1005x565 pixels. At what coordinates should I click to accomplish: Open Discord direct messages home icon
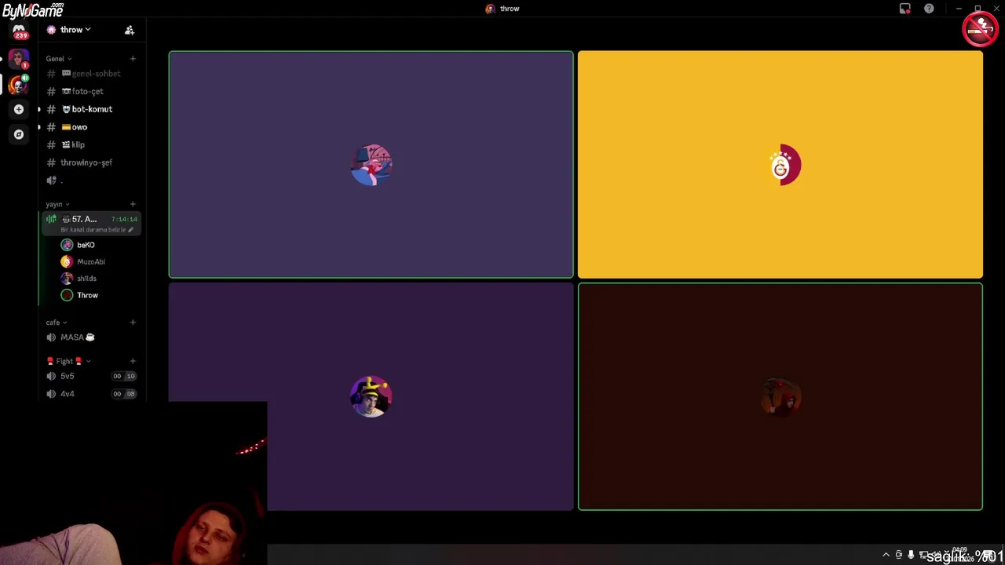click(x=19, y=30)
